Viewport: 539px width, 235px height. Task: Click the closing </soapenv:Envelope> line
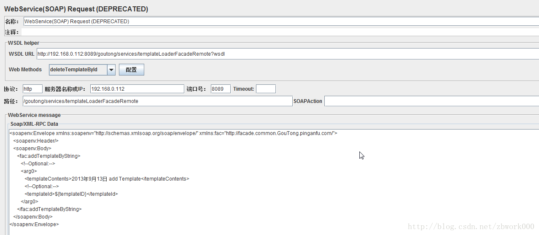point(34,224)
